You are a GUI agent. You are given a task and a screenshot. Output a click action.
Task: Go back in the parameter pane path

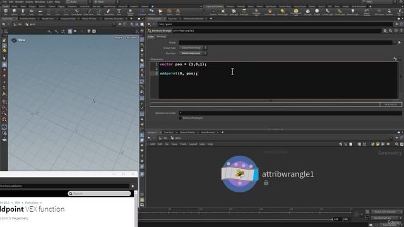(149, 24)
